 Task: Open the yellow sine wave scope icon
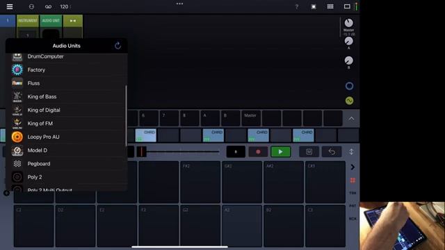(349, 101)
